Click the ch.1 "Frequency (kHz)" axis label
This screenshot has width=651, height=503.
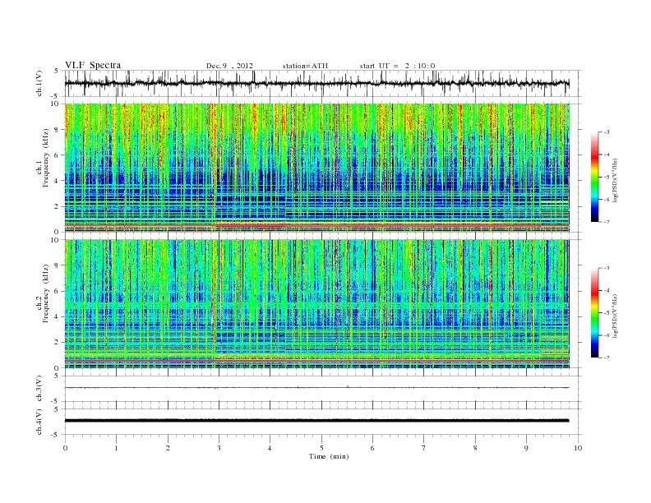(46, 158)
